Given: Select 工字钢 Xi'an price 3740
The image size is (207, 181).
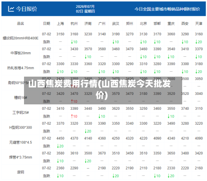Looking at the screenshot, I should point(185,109).
